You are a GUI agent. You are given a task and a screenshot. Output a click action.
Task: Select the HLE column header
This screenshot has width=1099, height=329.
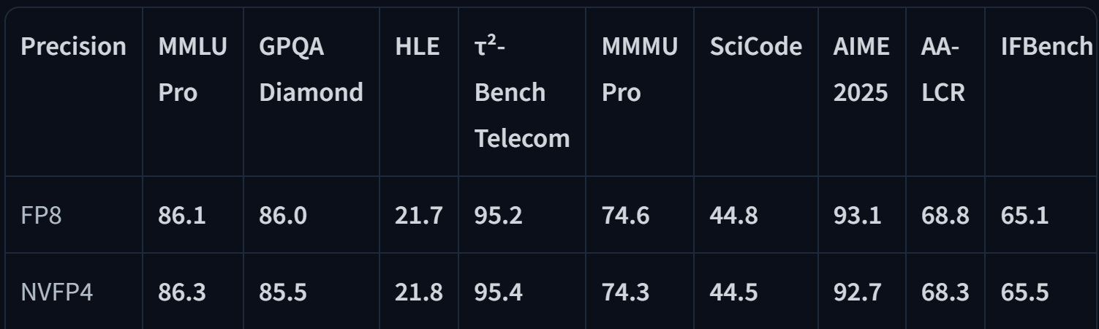418,47
